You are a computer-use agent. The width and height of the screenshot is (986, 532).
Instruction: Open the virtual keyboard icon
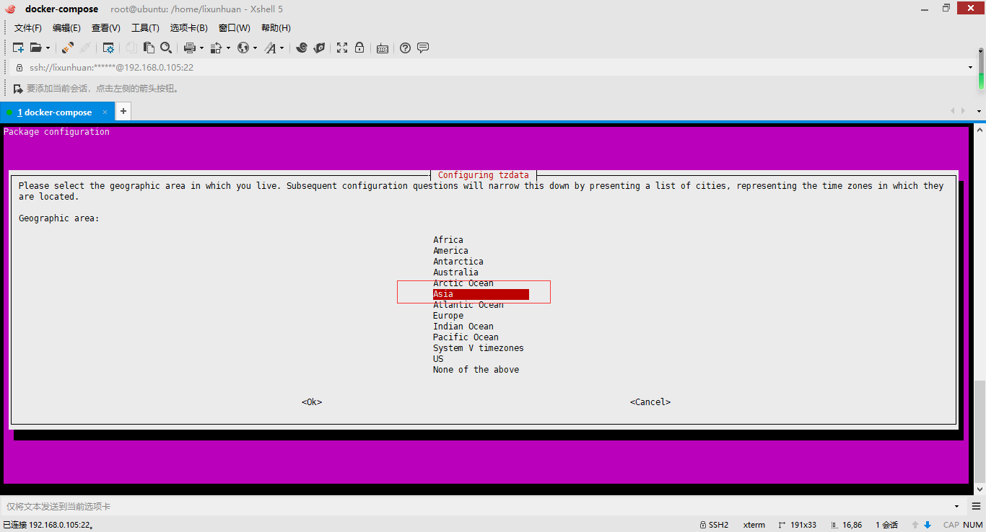click(383, 48)
